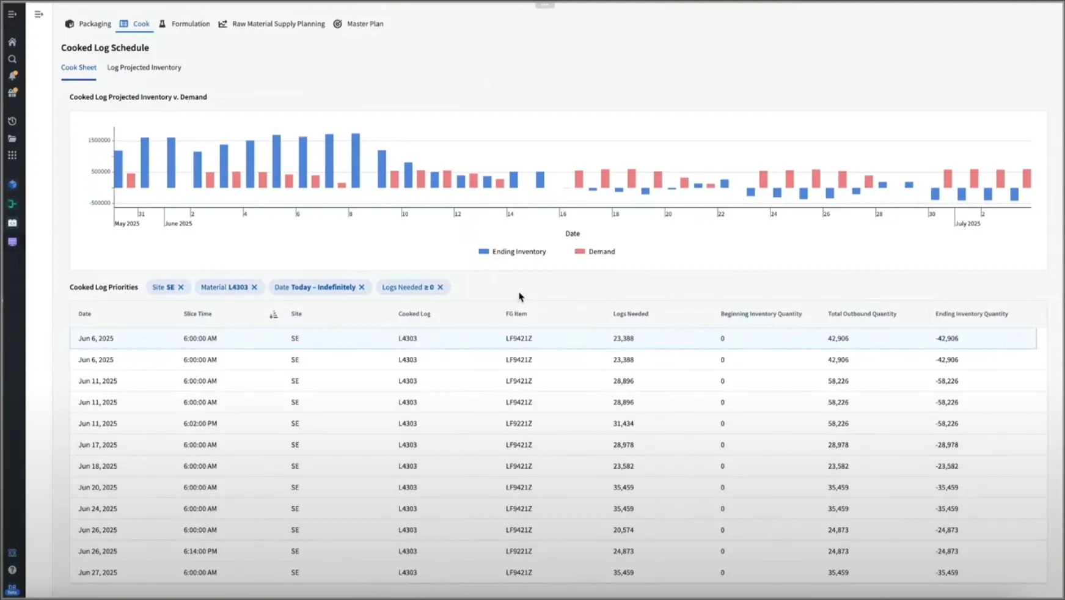Viewport: 1065px width, 600px height.
Task: Click the sort icon beside Slice Time
Action: tap(273, 314)
